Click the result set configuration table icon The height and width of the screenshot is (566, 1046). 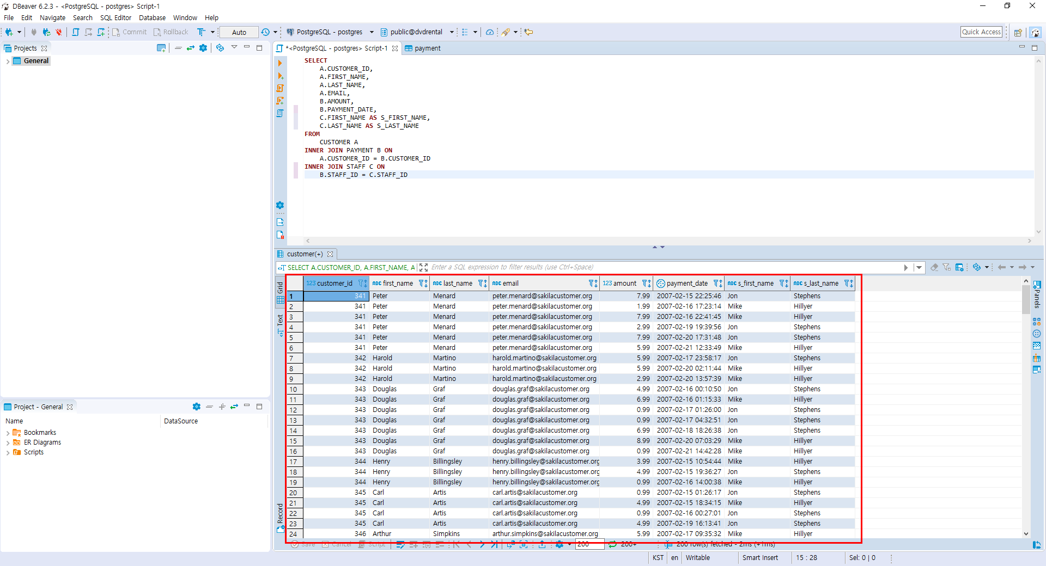pos(960,267)
